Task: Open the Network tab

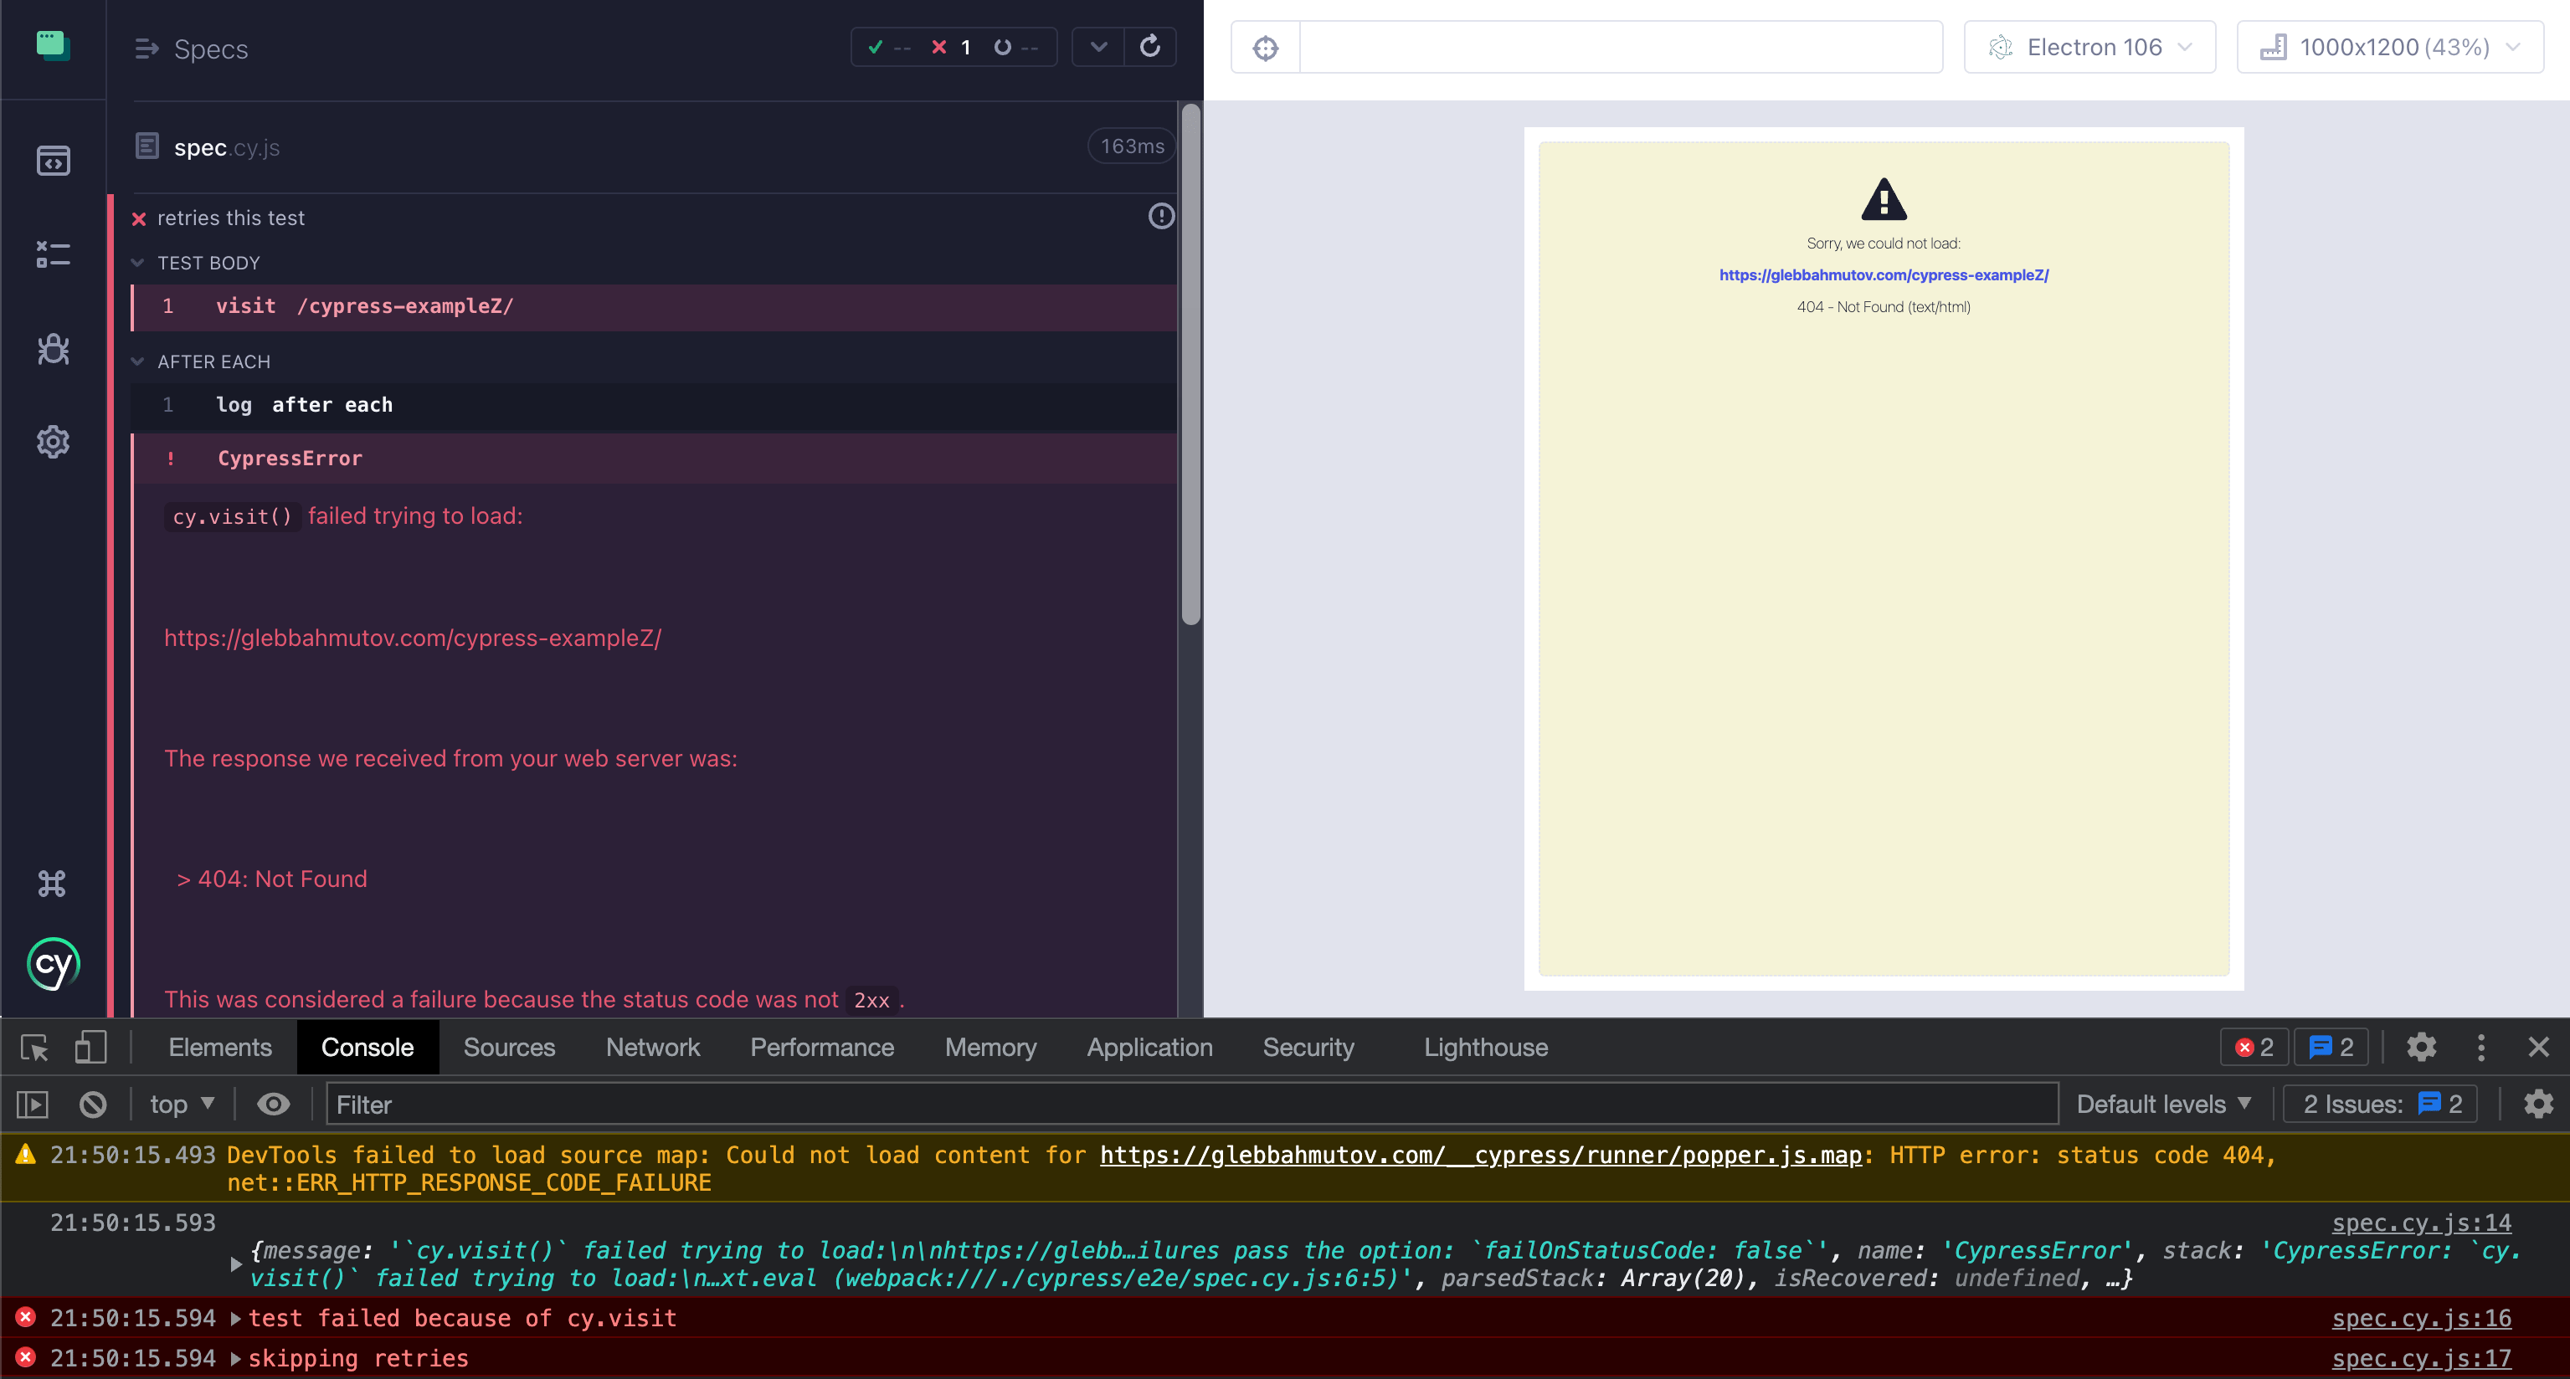Action: (654, 1047)
